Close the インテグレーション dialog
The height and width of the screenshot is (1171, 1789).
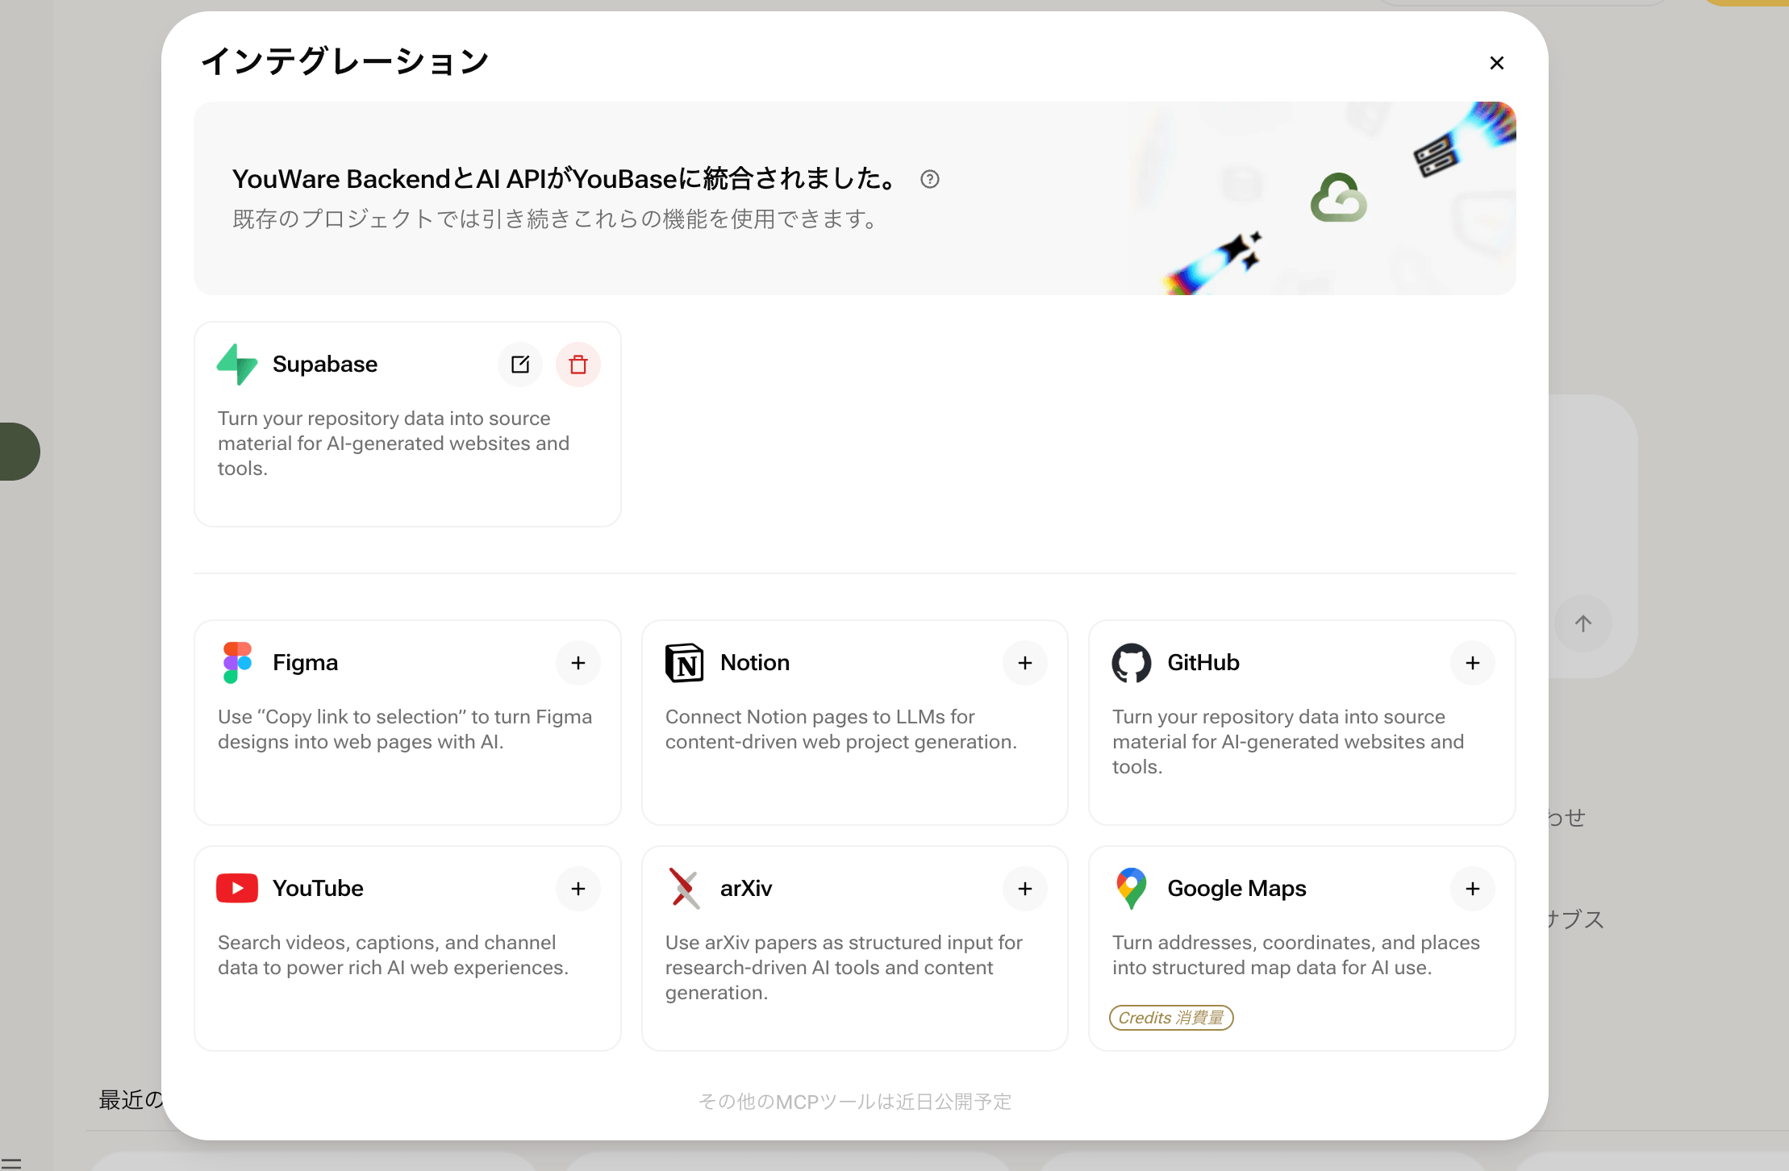tap(1496, 62)
